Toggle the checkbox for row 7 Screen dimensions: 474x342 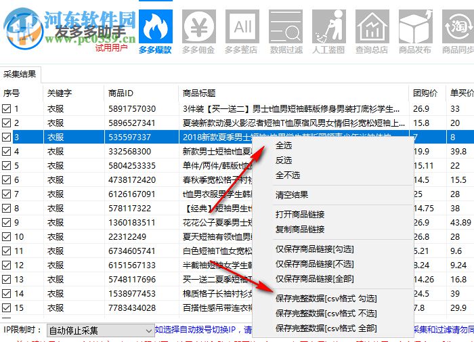(x=6, y=194)
